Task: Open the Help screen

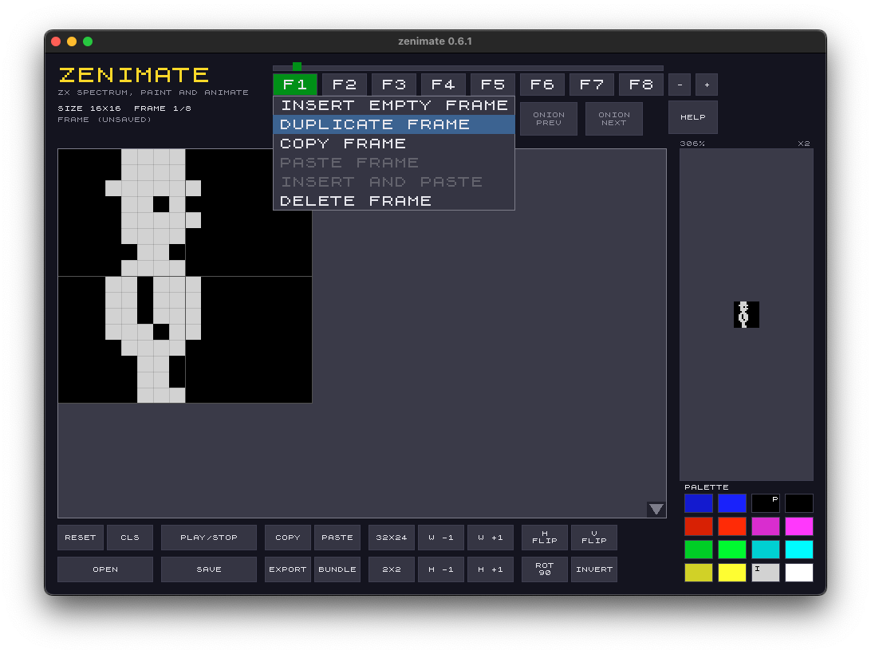Action: coord(692,117)
